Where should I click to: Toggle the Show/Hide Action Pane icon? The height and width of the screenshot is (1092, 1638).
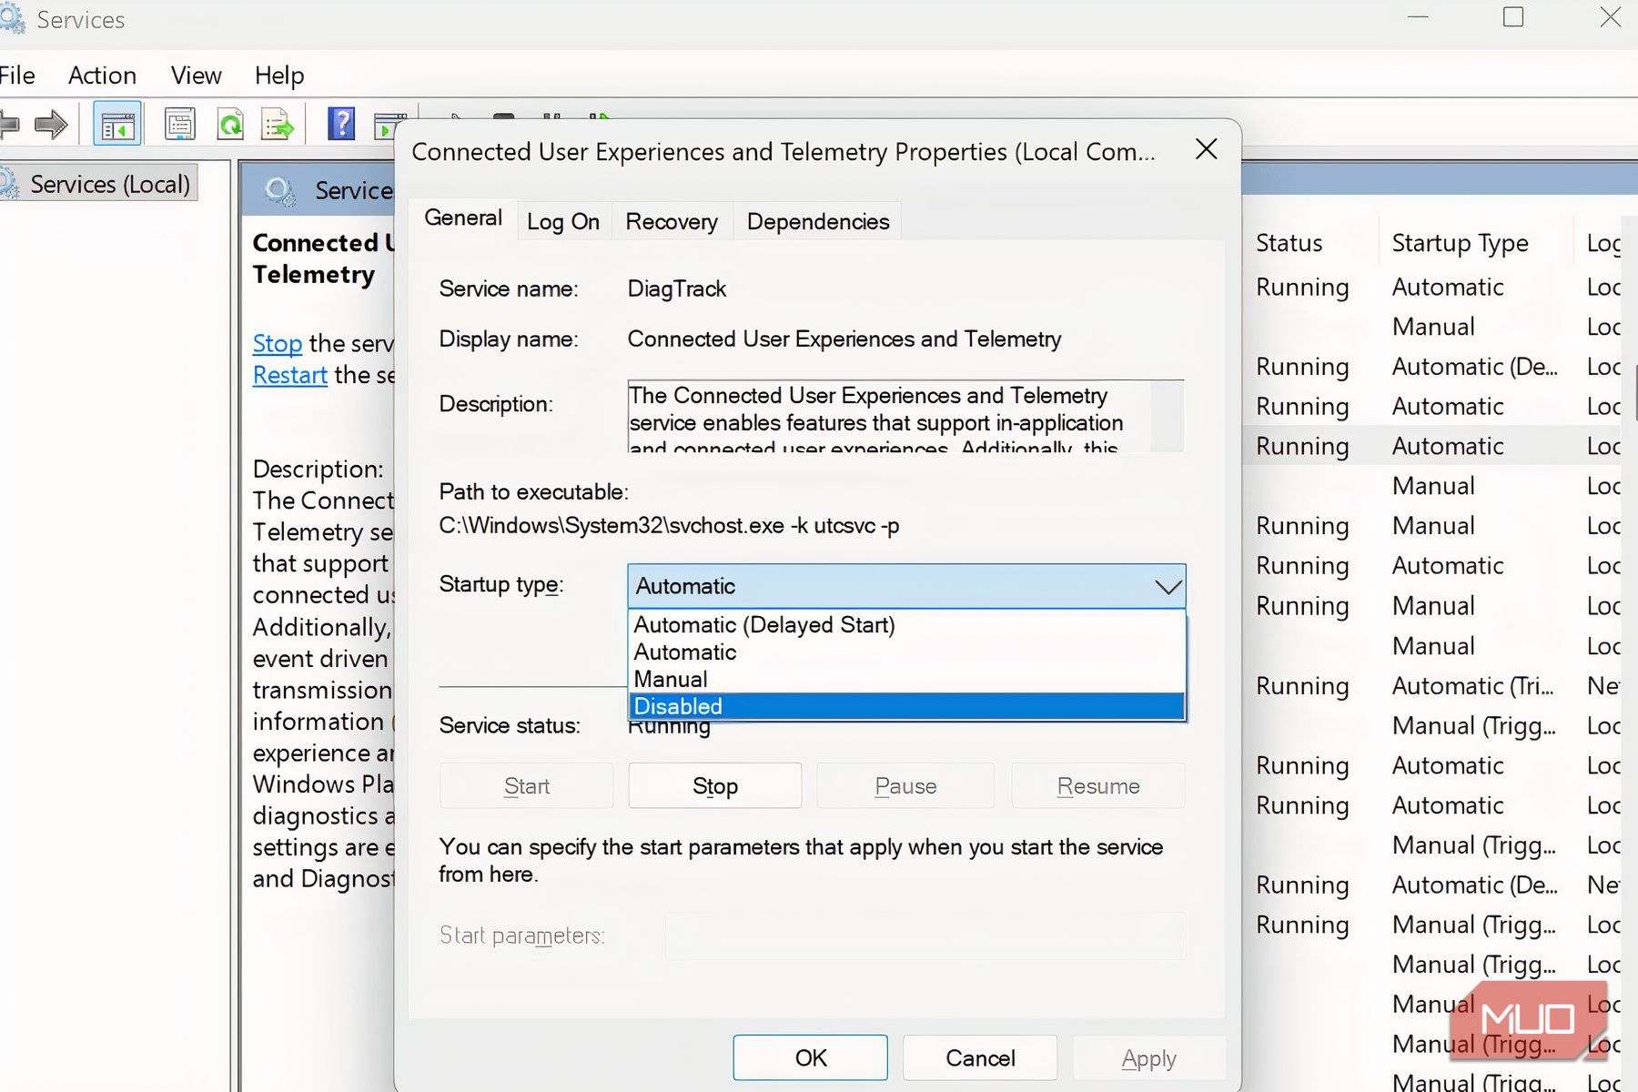coord(389,126)
